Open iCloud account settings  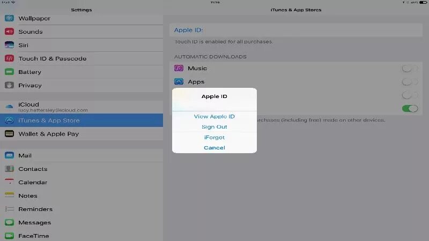click(x=82, y=107)
